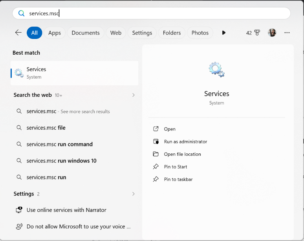The height and width of the screenshot is (241, 304).
Task: Click the Pin to Start pin icon
Action: (x=156, y=167)
